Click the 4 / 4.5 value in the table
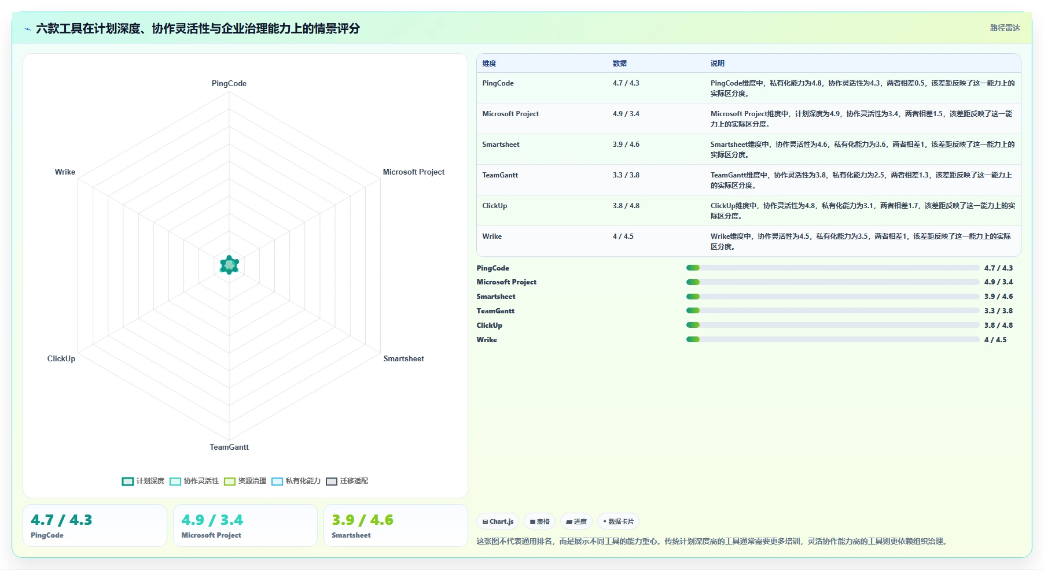1044x570 pixels. [x=623, y=236]
